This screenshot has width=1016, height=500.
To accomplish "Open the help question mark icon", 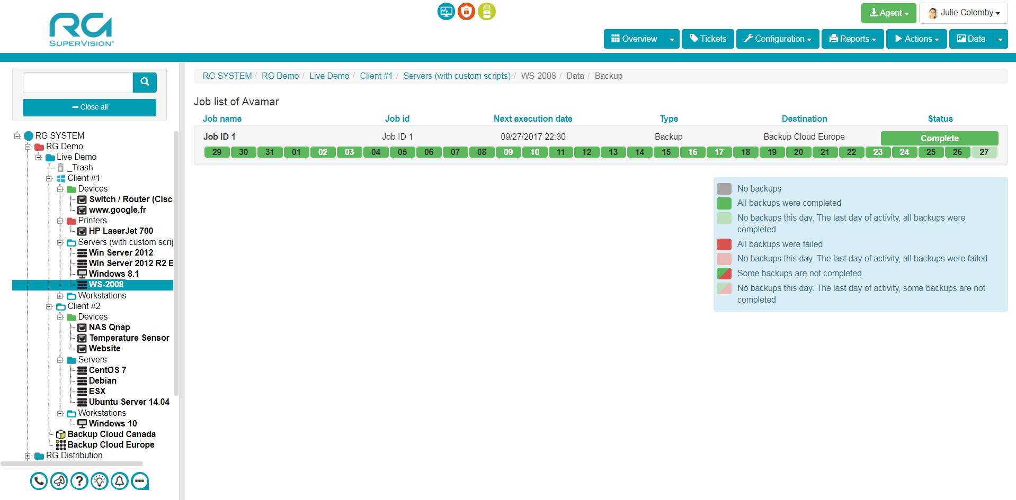I will click(x=79, y=481).
